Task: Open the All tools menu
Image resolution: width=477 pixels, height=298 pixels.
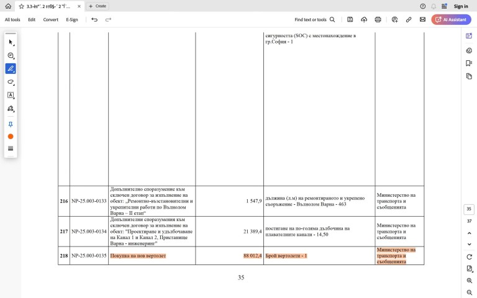Action: click(12, 20)
